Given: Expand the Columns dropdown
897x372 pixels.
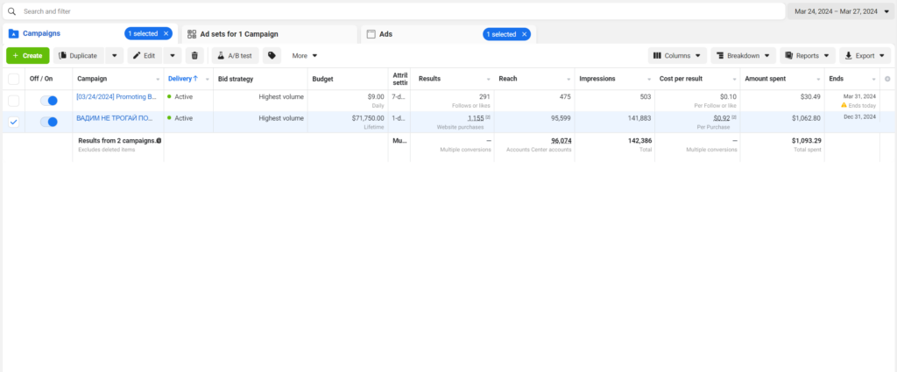Looking at the screenshot, I should 677,55.
